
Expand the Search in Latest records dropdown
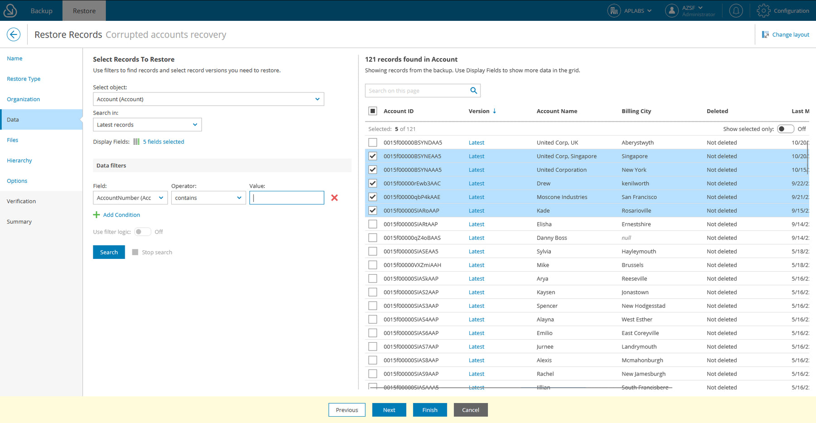pyautogui.click(x=147, y=125)
